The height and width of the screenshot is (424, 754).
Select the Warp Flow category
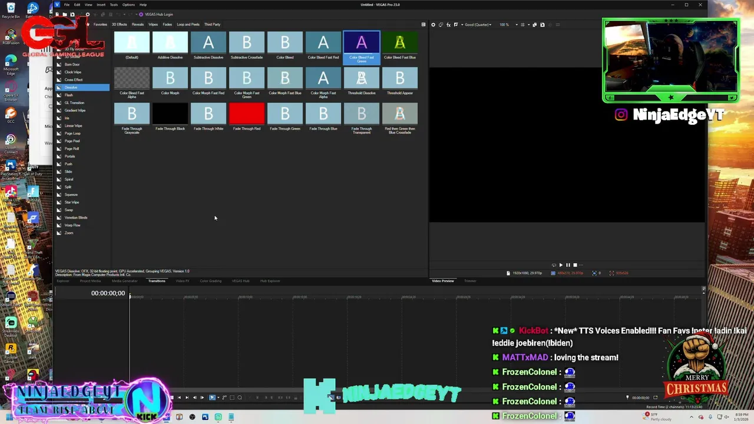click(x=72, y=225)
